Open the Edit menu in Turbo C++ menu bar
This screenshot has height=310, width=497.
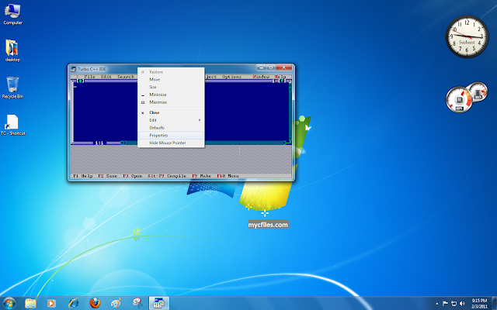pos(106,77)
